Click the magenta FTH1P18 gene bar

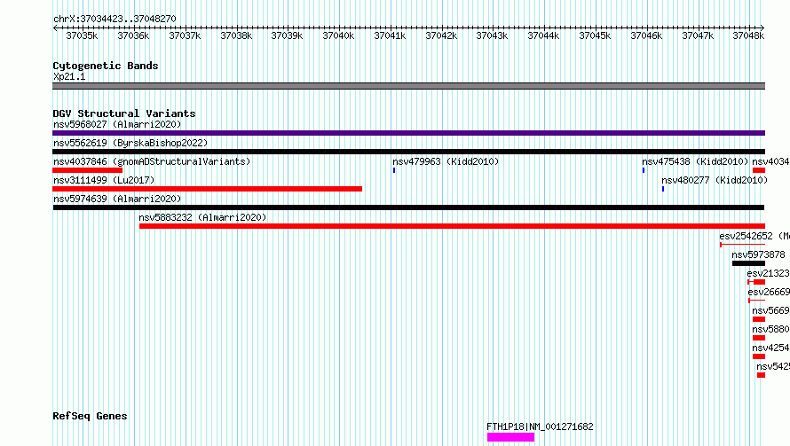click(511, 437)
